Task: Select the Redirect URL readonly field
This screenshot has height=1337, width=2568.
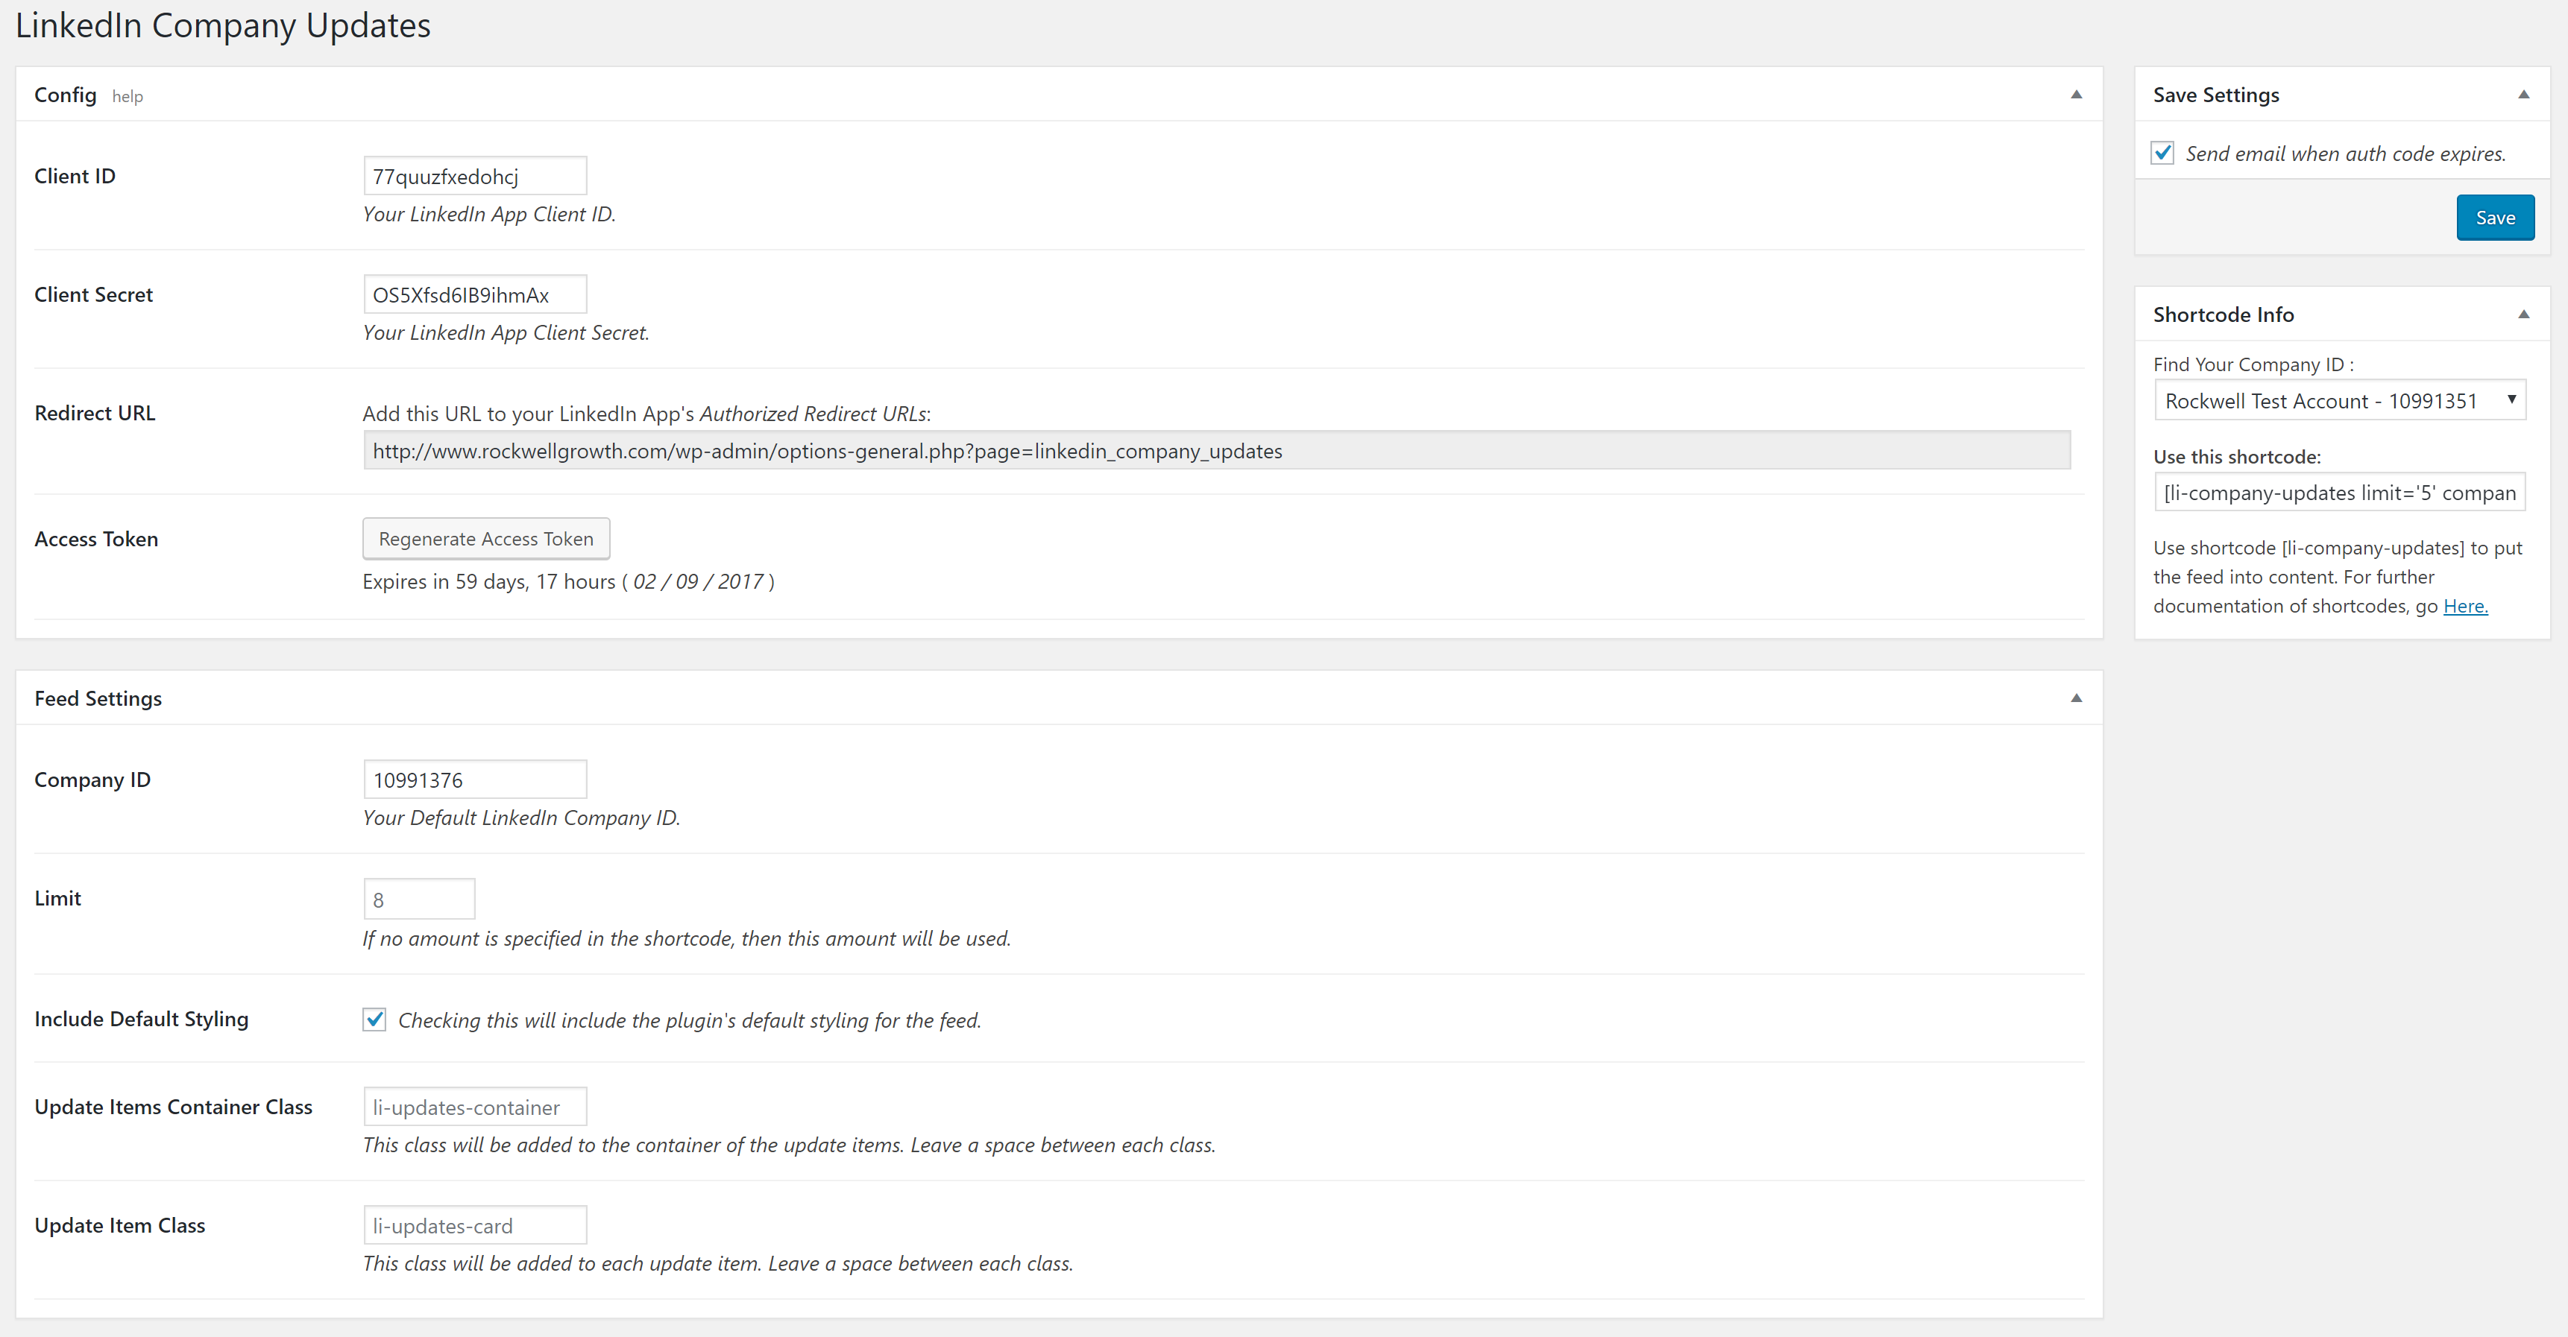Action: click(x=1216, y=452)
